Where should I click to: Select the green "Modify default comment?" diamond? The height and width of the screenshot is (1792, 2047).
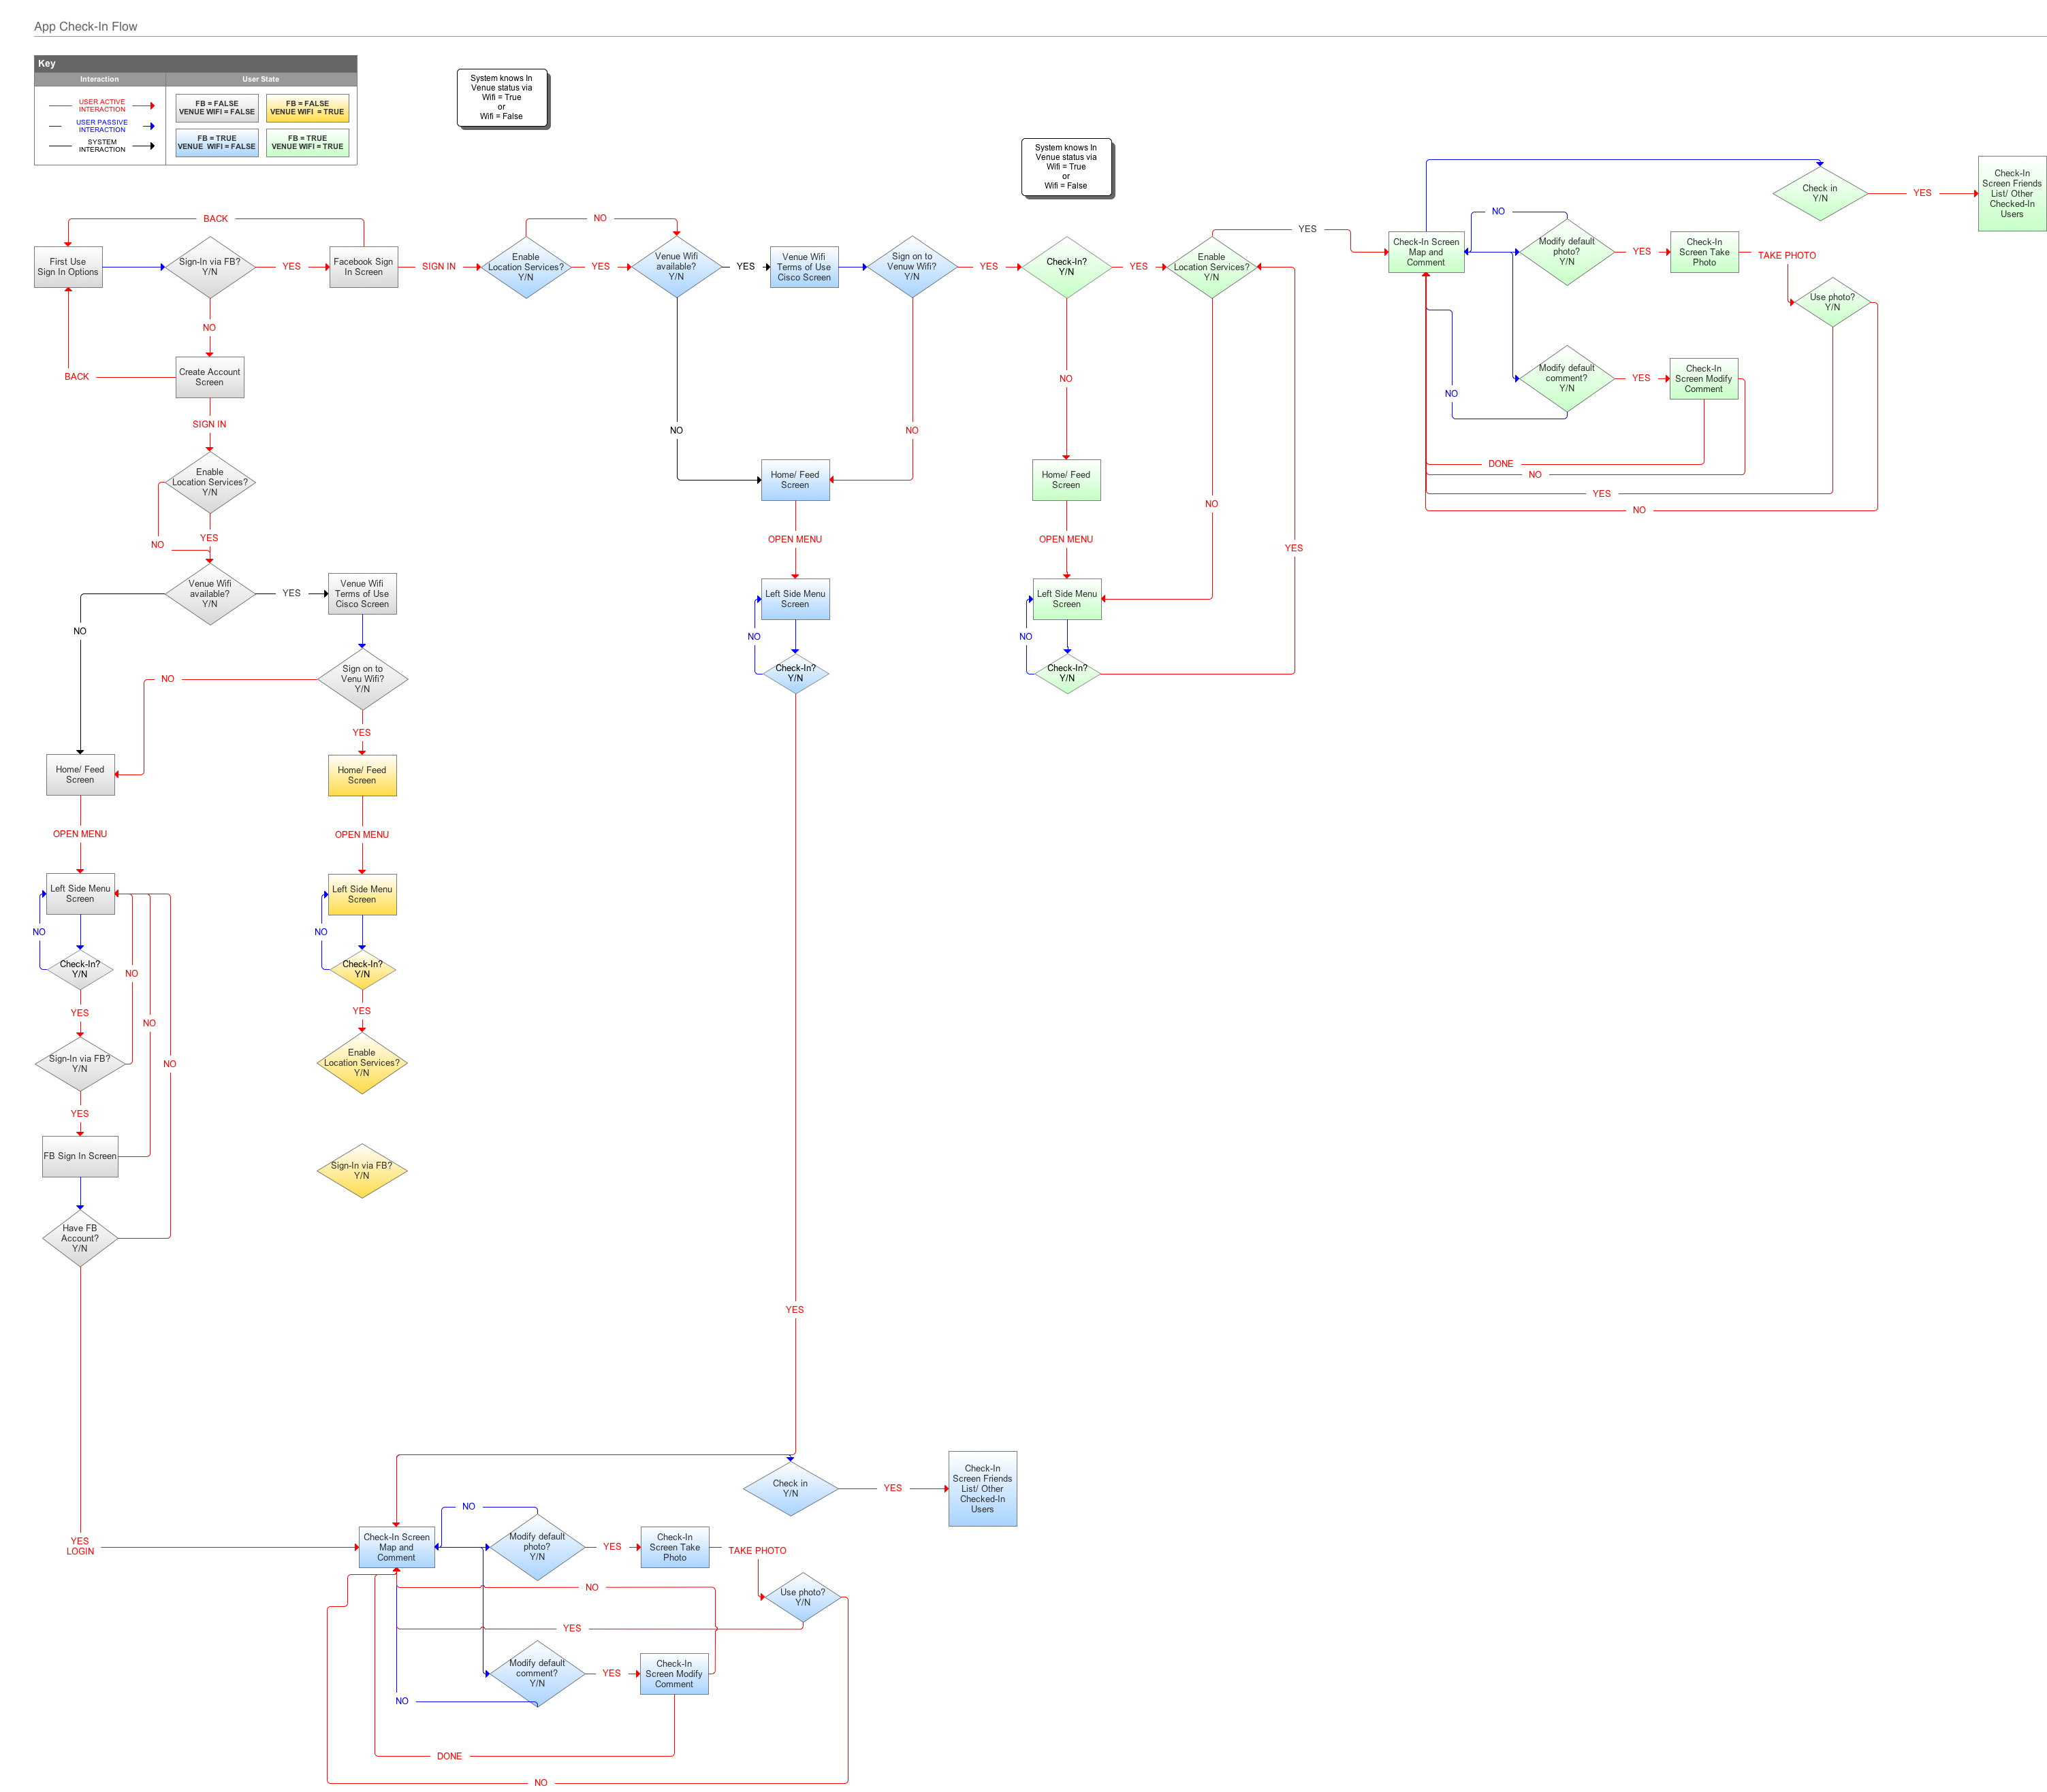pyautogui.click(x=1567, y=379)
